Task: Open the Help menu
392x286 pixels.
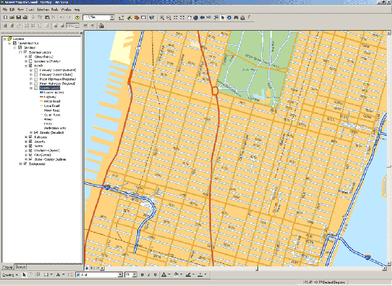Action: (77, 10)
